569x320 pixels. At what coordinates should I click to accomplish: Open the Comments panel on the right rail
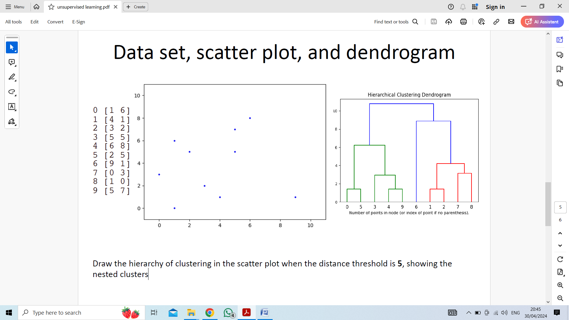(x=560, y=55)
